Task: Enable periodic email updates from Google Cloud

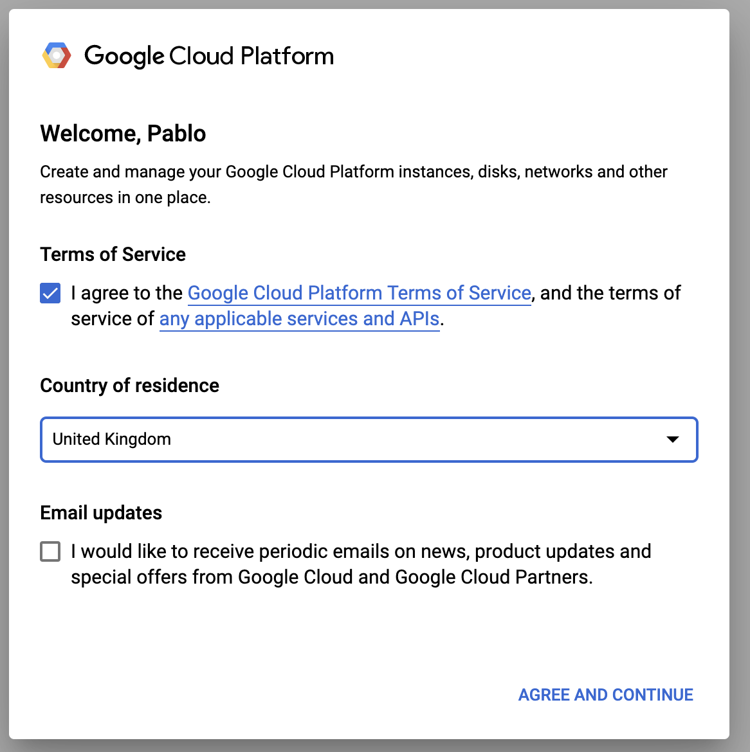Action: [50, 551]
